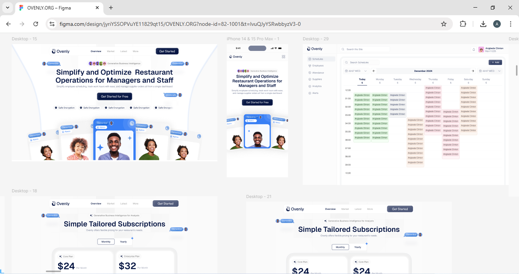Viewport: 519px width, 274px height.
Task: Bookmark this page with the star icon
Action: [x=444, y=24]
